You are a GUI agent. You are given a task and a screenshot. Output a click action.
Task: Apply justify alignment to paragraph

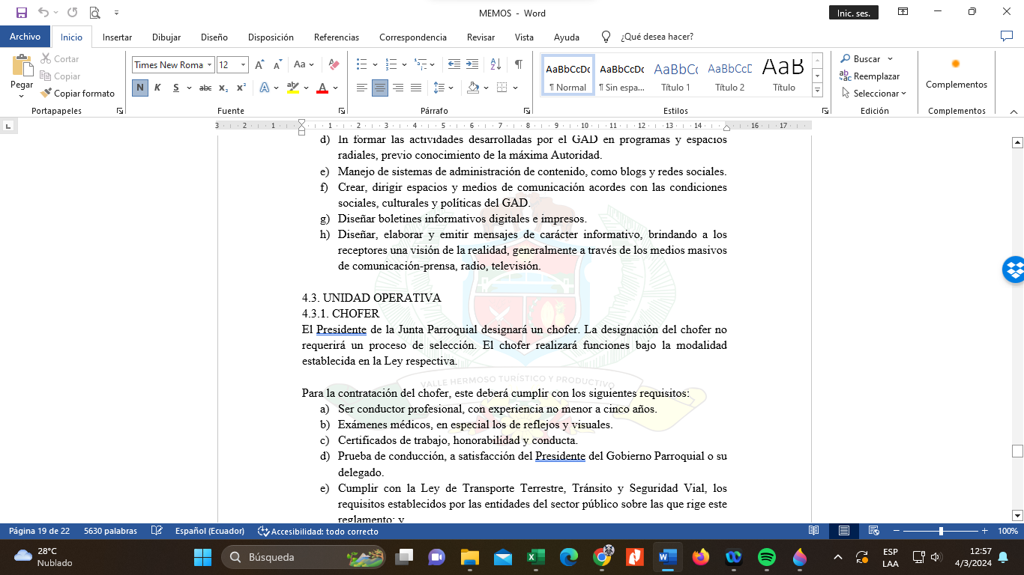(x=416, y=88)
